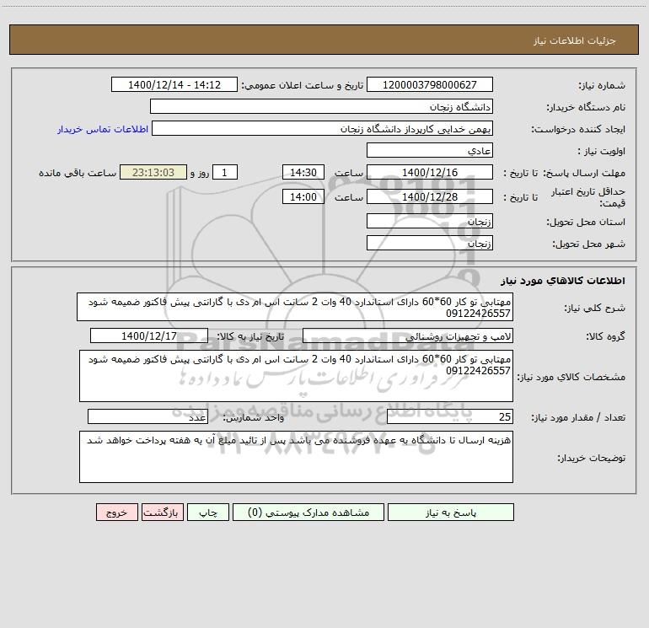Click the remaining days field showing 1
649x628 pixels.
coord(225,172)
